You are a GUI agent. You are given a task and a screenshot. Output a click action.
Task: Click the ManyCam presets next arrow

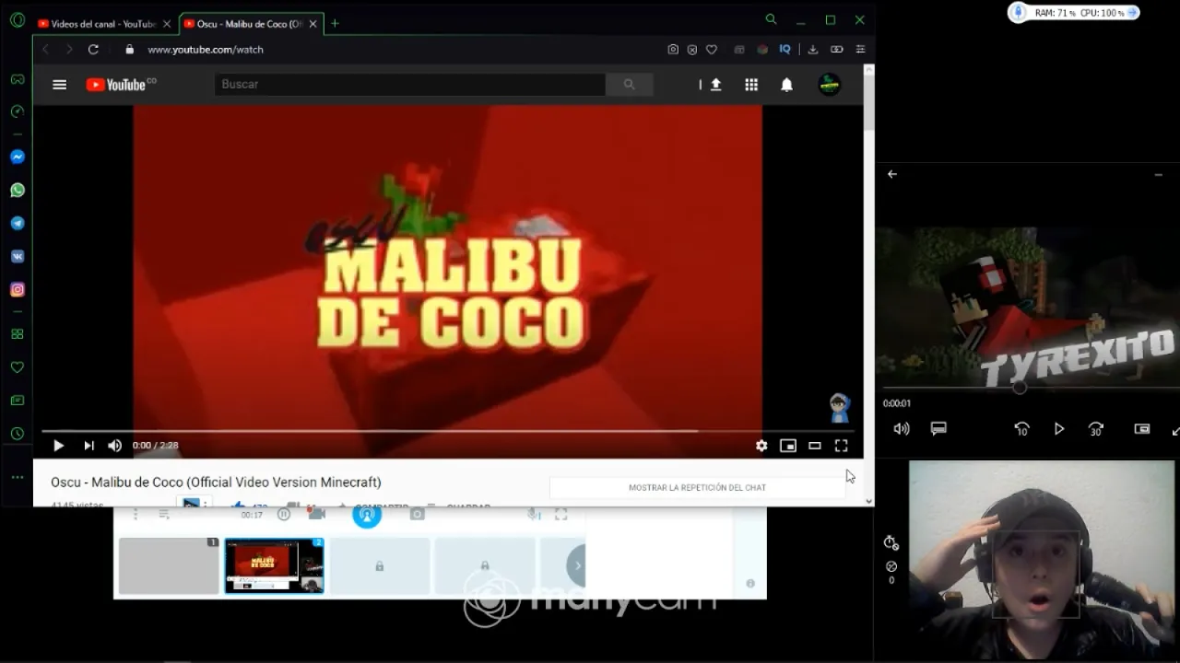click(x=576, y=566)
